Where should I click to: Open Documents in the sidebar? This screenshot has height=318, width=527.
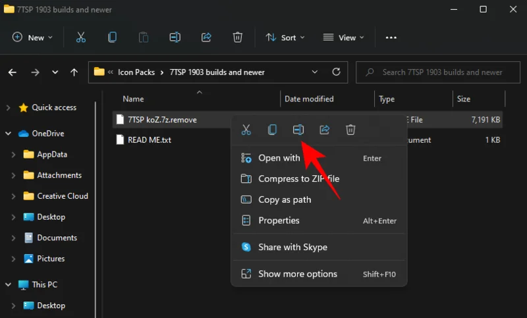57,238
